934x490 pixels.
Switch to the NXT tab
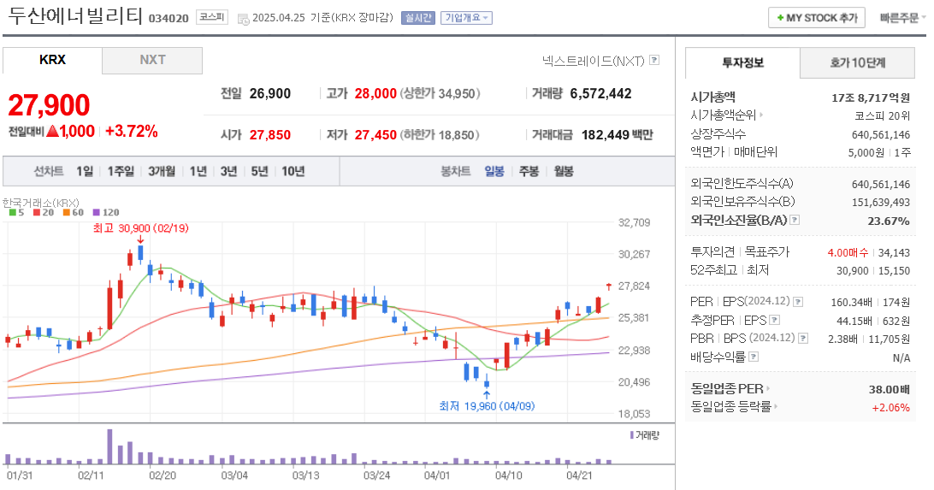(x=152, y=60)
